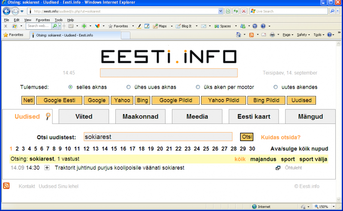Switch to the Viited tab
This screenshot has height=211, width=343.
pos(84,117)
